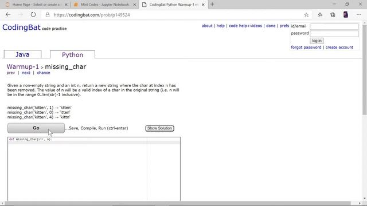Go to prev problem
367x206 pixels.
pyautogui.click(x=11, y=73)
